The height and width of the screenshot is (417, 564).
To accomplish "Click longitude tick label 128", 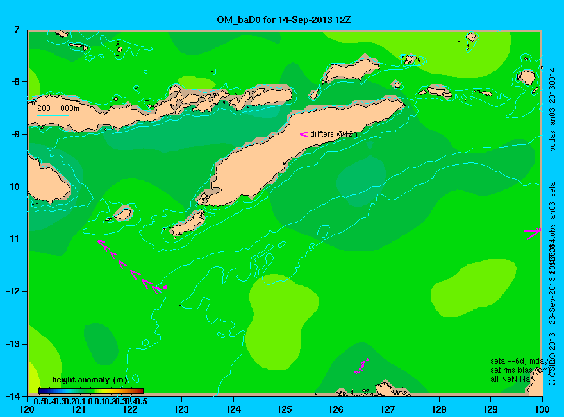I will pyautogui.click(x=439, y=409).
